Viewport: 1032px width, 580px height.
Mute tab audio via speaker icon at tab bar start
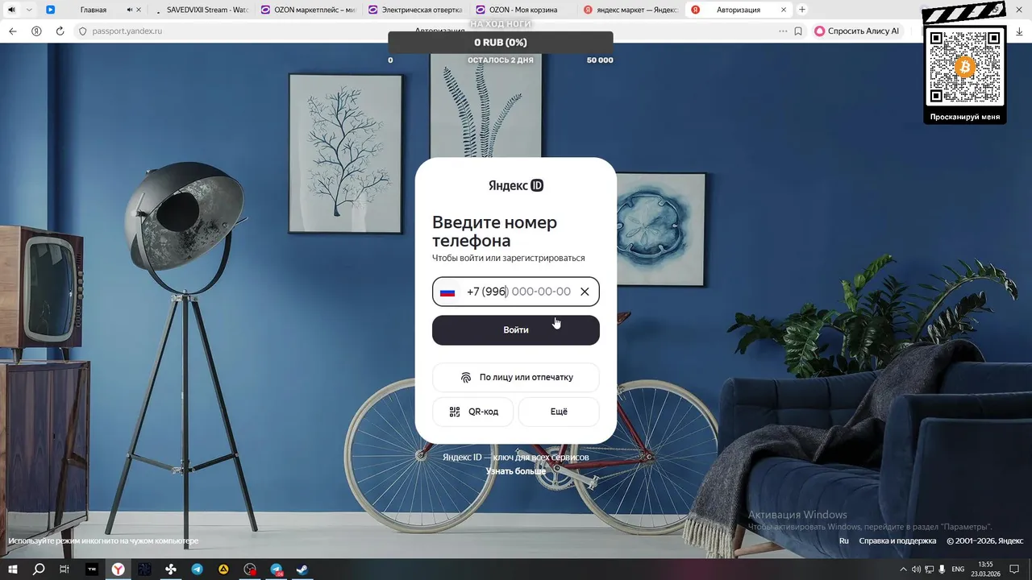click(11, 10)
